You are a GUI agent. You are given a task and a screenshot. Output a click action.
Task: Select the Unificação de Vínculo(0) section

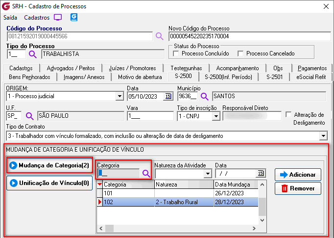coord(49,183)
